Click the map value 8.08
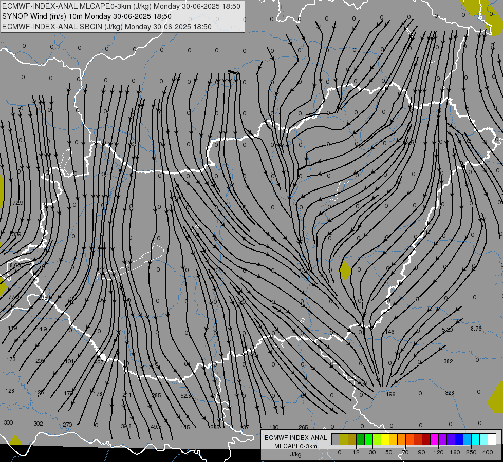 [15, 265]
